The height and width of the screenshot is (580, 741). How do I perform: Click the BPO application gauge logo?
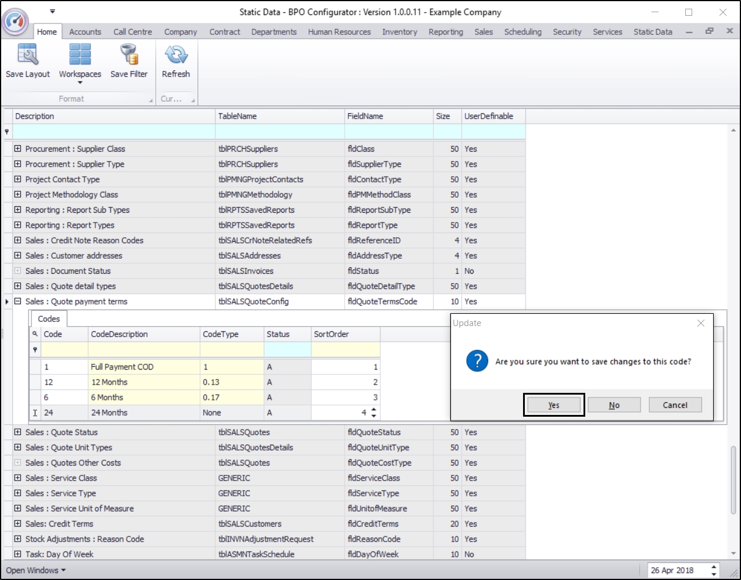(15, 21)
